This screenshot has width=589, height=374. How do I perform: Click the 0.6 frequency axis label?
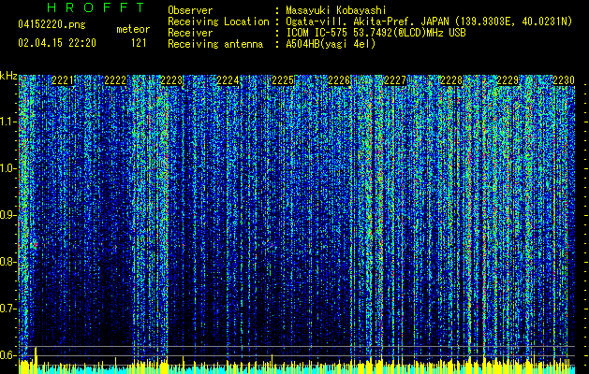point(8,355)
